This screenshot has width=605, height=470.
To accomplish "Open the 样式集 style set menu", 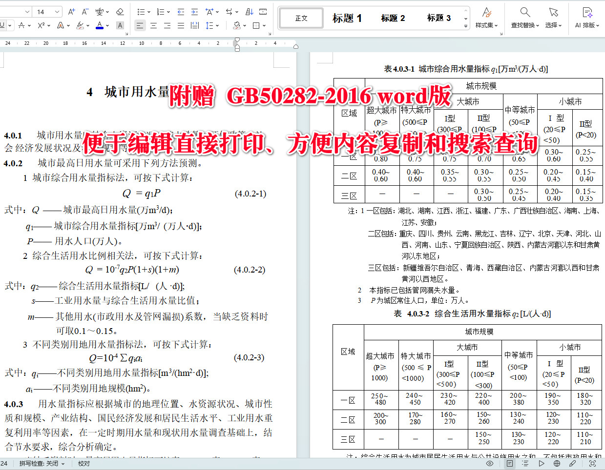I will [x=486, y=18].
